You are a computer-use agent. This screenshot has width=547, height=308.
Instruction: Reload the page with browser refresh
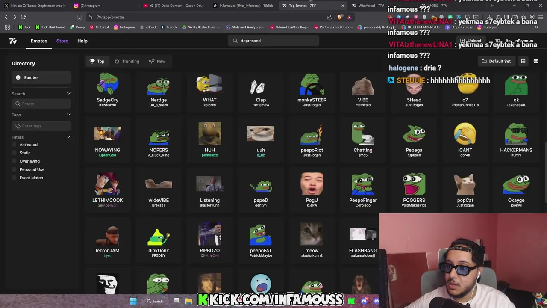click(x=23, y=17)
